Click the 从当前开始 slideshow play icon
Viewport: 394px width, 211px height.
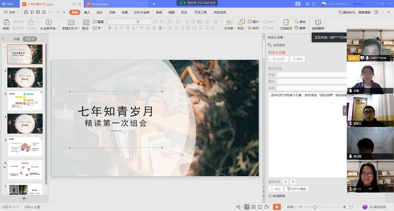[49, 22]
